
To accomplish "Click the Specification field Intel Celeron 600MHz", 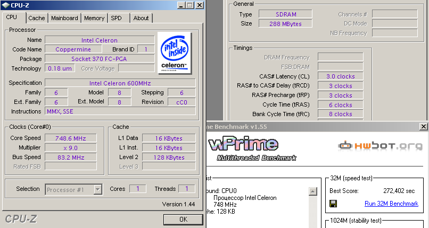I will 120,83.
